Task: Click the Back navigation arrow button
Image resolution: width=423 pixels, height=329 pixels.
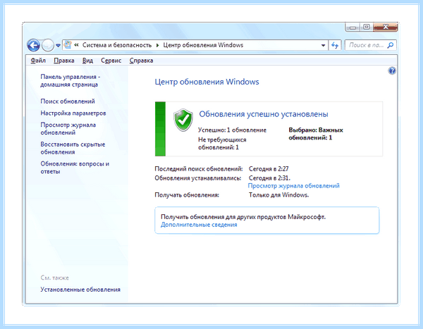Action: [34, 45]
